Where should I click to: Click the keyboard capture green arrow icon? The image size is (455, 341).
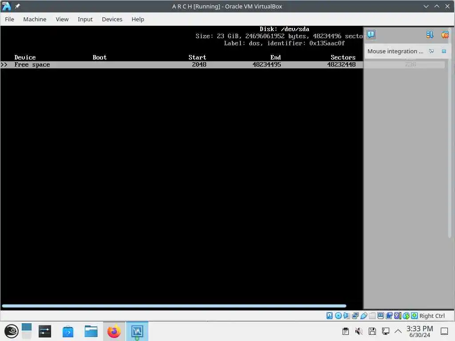(415, 316)
